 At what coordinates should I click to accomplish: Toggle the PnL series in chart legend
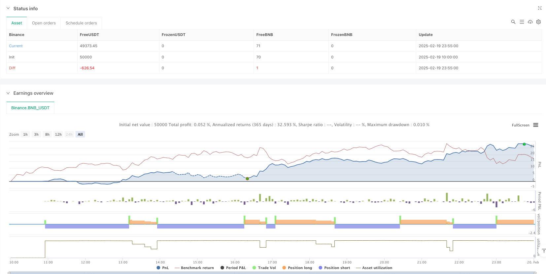click(163, 268)
